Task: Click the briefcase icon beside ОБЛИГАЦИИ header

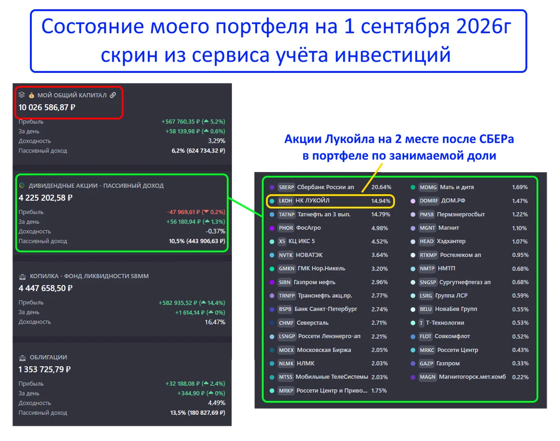Action: pos(22,357)
